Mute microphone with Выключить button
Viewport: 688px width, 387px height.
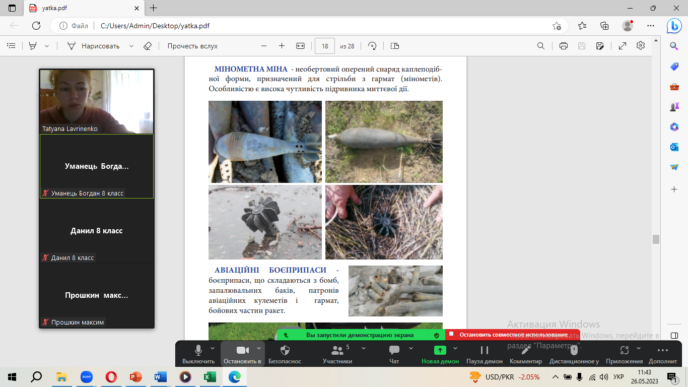(x=198, y=354)
